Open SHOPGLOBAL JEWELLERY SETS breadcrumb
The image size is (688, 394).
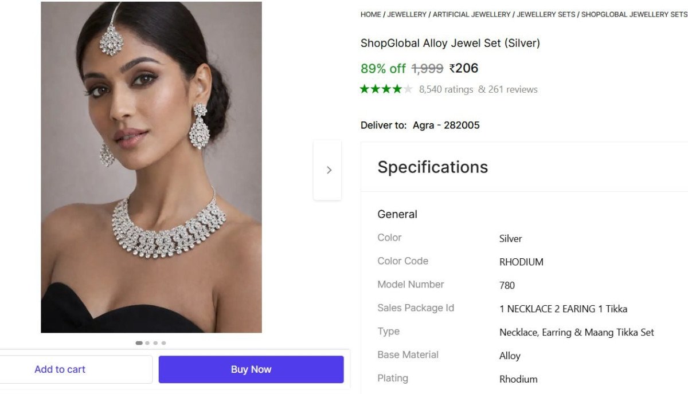[x=634, y=14]
